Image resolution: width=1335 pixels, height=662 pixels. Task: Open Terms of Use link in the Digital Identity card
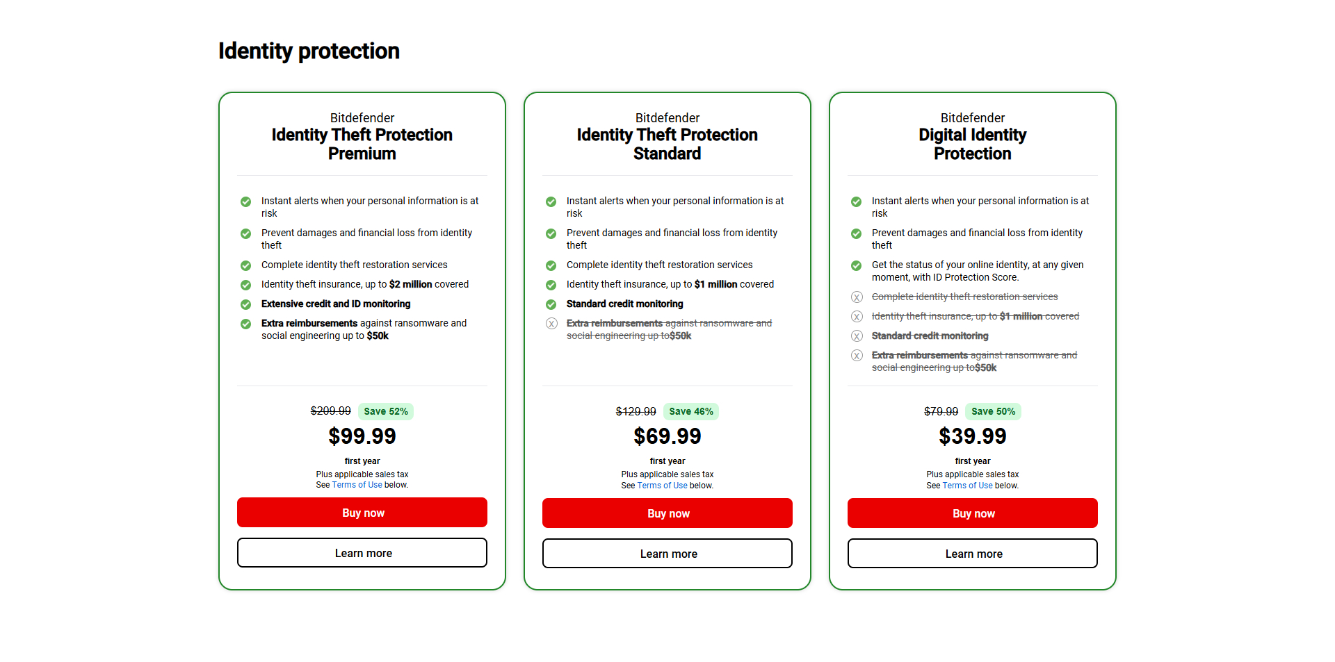[x=967, y=486]
